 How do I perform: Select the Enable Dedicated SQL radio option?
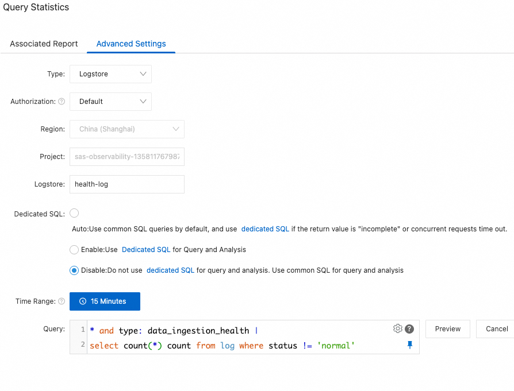click(74, 250)
